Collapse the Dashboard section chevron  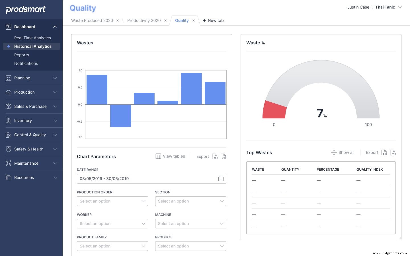tap(55, 27)
